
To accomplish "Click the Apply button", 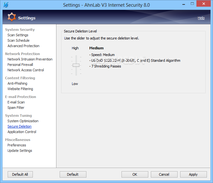I will coord(194,174).
